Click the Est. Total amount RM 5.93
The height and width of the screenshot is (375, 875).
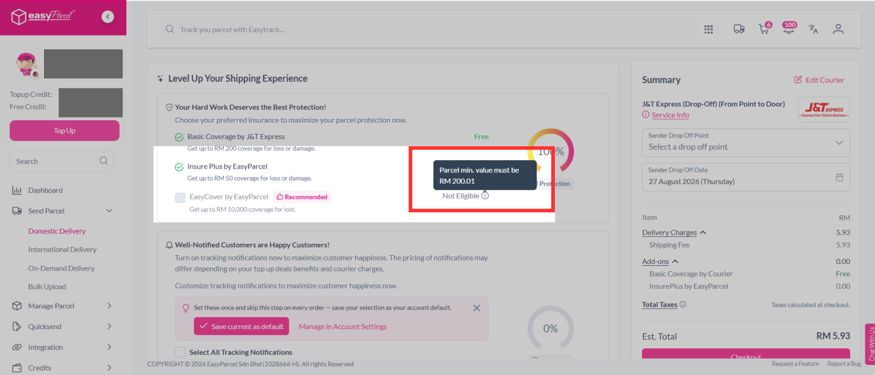pos(833,336)
